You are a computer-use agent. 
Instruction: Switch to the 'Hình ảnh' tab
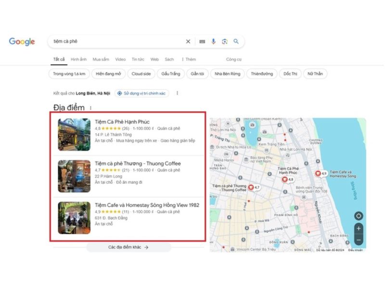pos(76,59)
